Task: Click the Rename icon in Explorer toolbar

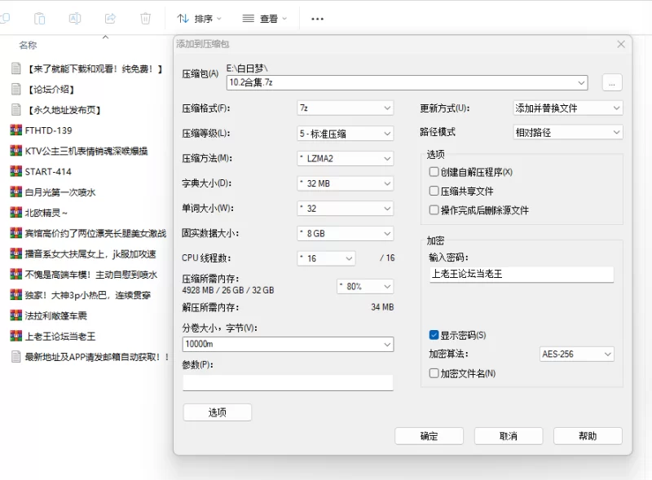Action: (75, 18)
